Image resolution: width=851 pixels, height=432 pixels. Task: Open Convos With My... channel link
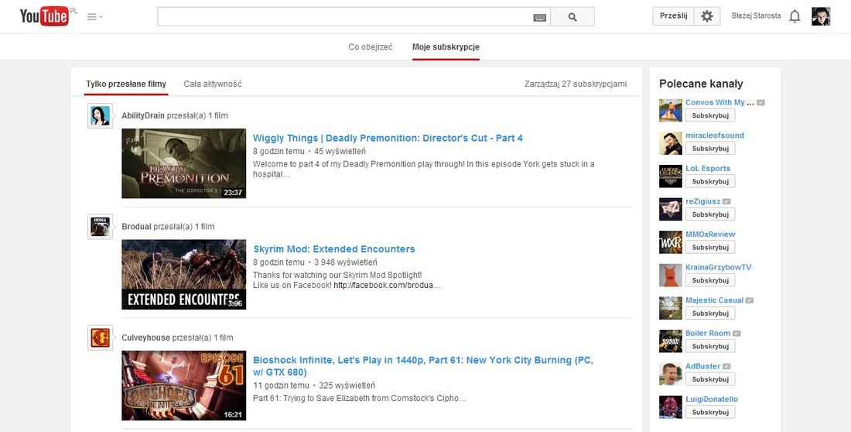click(x=719, y=102)
